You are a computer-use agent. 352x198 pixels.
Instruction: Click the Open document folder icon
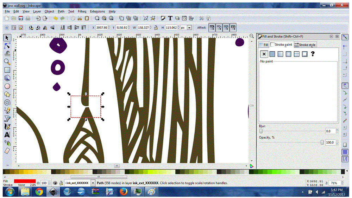[x=14, y=18]
